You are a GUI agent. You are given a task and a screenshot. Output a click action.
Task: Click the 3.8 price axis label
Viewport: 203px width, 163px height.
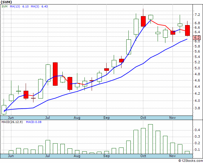tap(197, 108)
